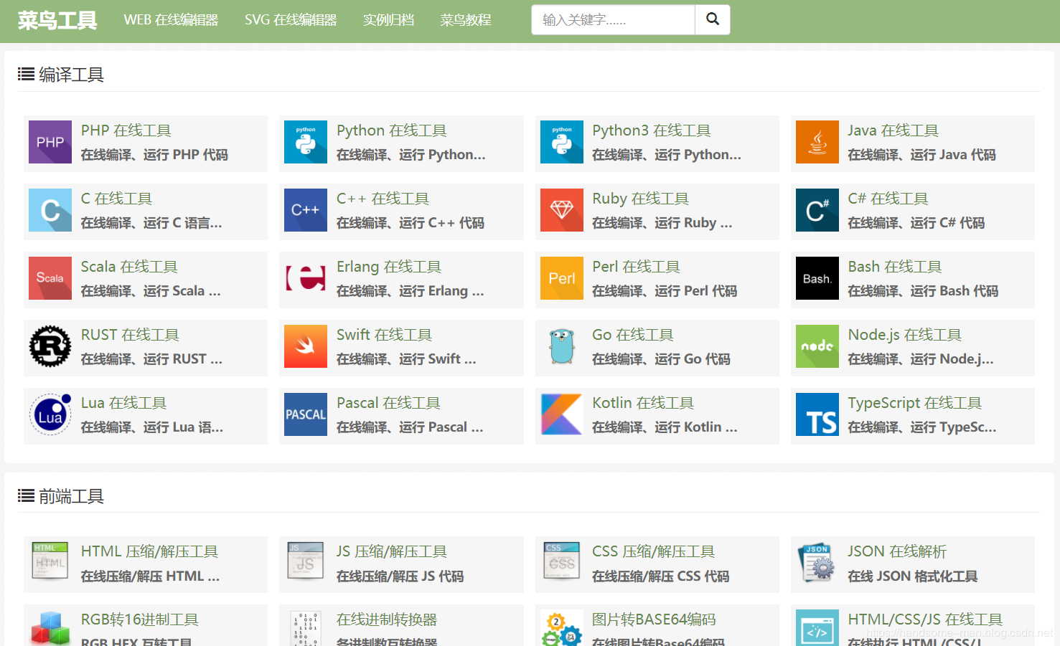1060x646 pixels.
Task: Click the Kotlin logo icon
Action: pyautogui.click(x=562, y=414)
